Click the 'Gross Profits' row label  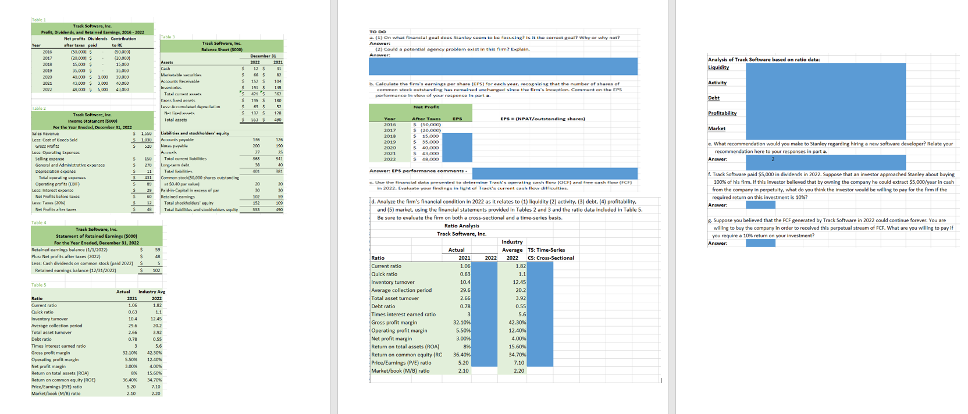(x=47, y=146)
